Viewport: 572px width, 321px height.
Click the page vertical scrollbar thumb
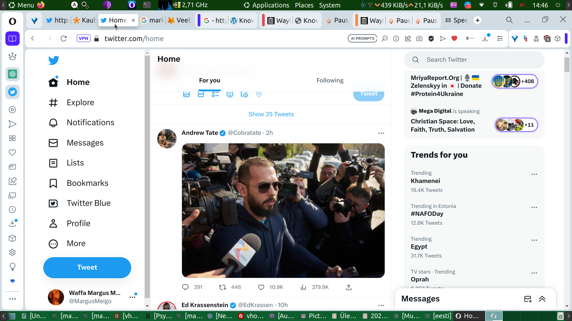(x=567, y=65)
